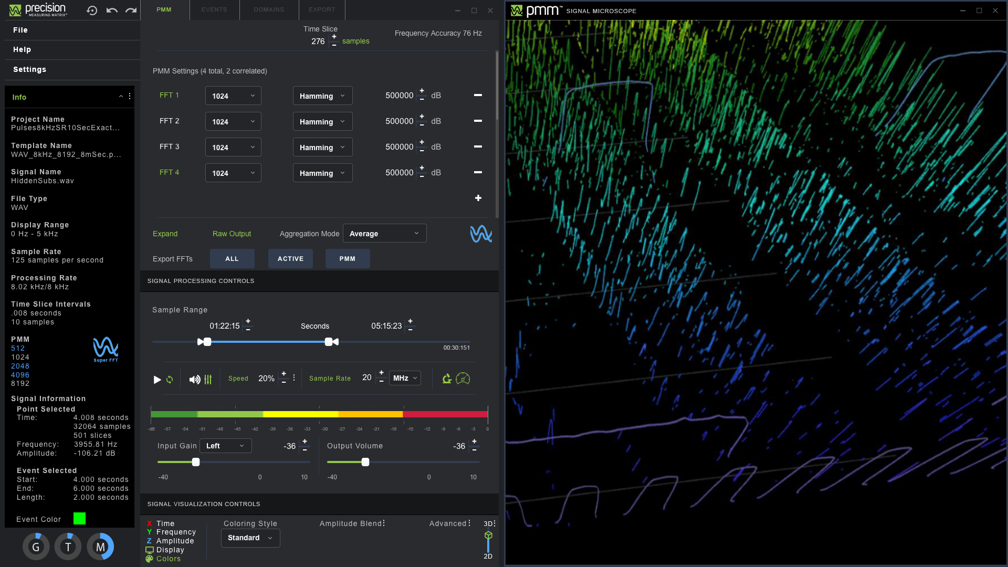Click the green microscope icon
The width and height of the screenshot is (1008, 567).
(x=447, y=379)
